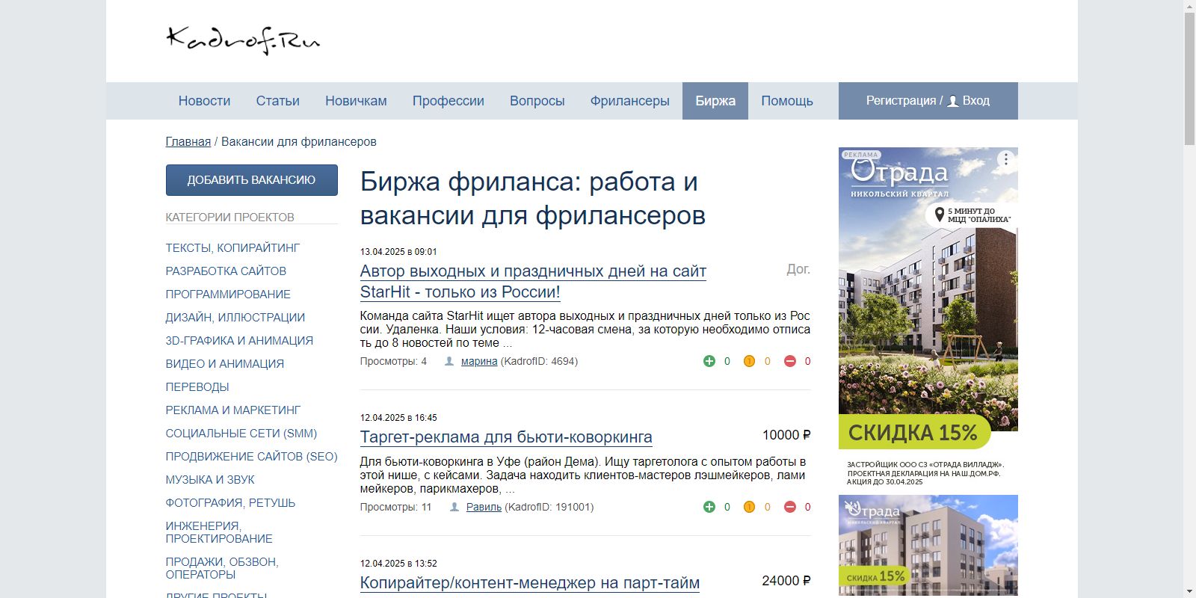Click the scrollbar down arrow
Image resolution: width=1196 pixels, height=598 pixels.
point(1189,592)
